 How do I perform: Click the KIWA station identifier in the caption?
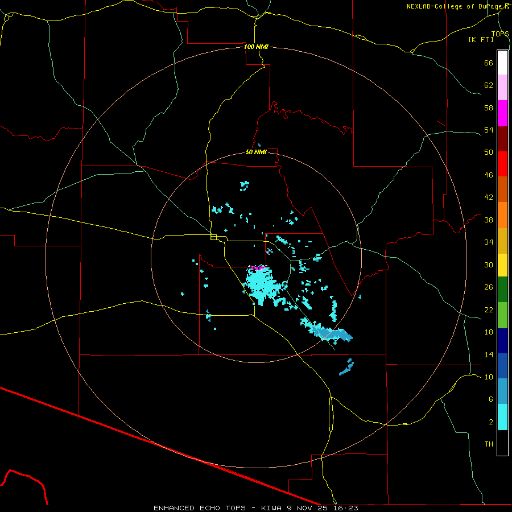tap(271, 508)
